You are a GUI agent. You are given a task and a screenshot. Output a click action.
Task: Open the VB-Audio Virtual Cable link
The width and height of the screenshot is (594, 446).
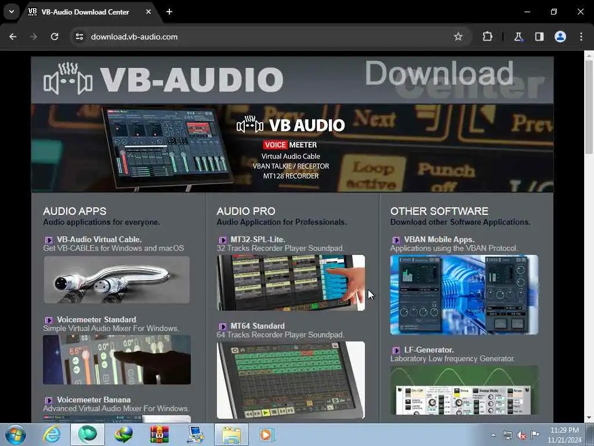pyautogui.click(x=99, y=240)
